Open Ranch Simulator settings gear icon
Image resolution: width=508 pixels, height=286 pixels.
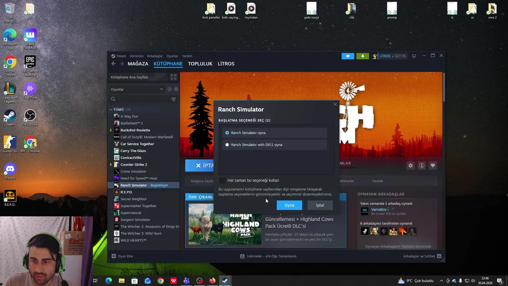(411, 166)
